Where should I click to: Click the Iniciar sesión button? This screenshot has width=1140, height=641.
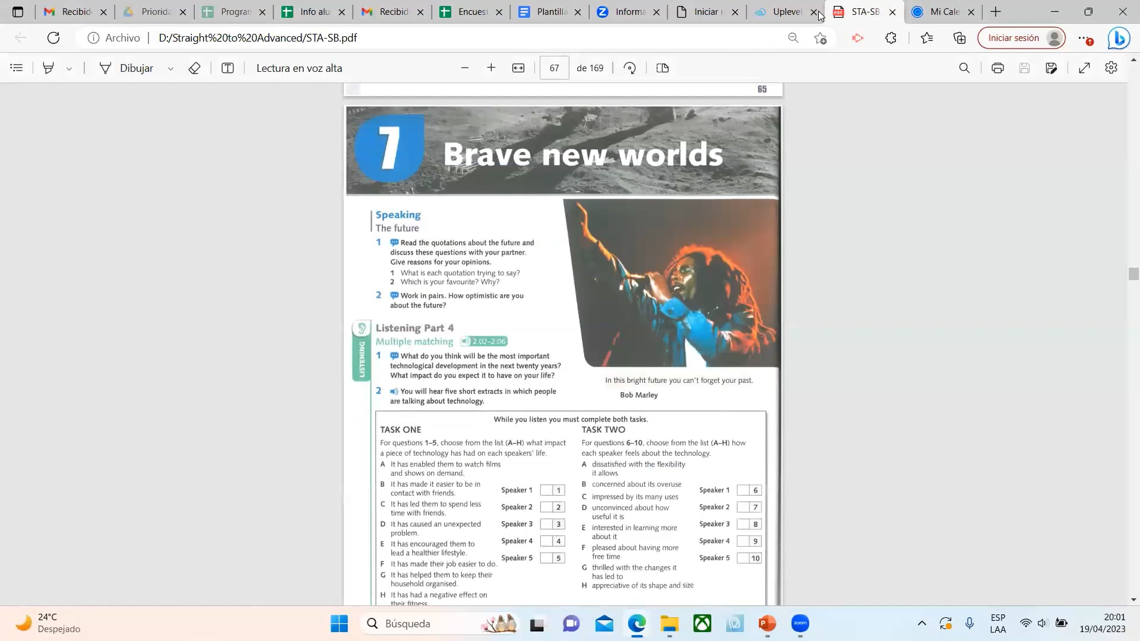click(1022, 38)
